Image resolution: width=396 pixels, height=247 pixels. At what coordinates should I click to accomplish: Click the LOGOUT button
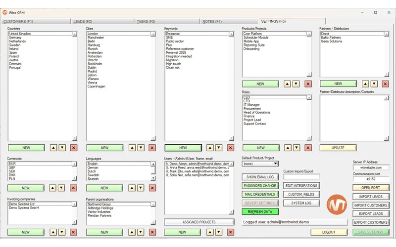pos(329,232)
